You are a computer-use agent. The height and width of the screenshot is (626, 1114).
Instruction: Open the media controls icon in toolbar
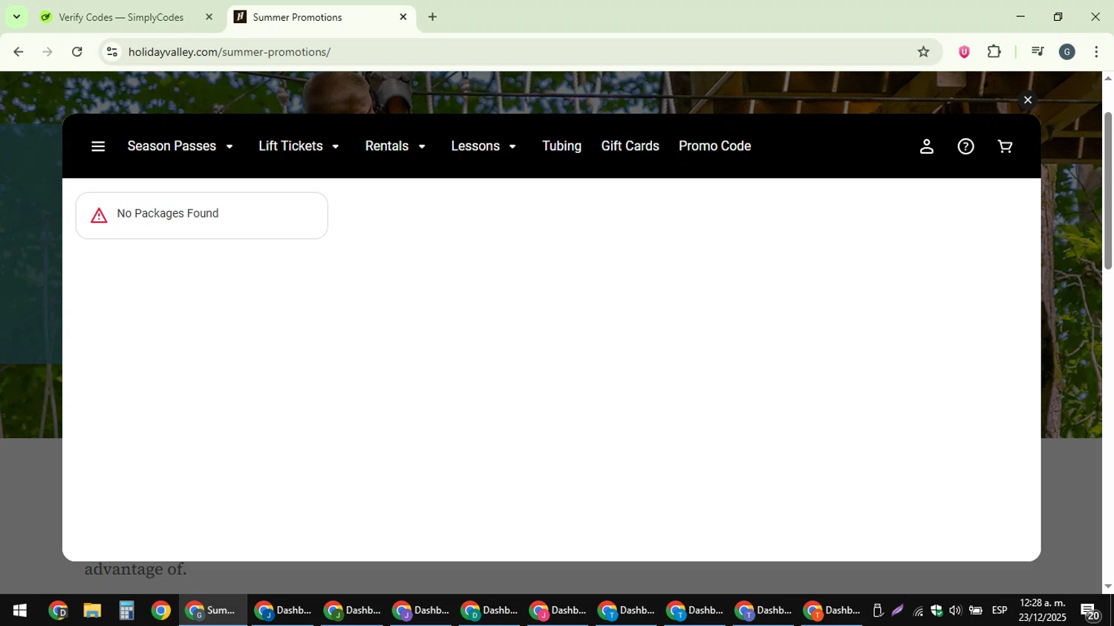click(x=1038, y=52)
